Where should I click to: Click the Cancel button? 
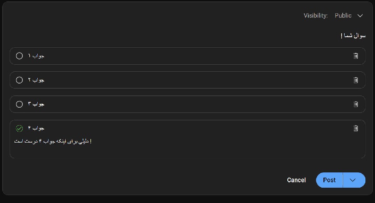tap(296, 180)
